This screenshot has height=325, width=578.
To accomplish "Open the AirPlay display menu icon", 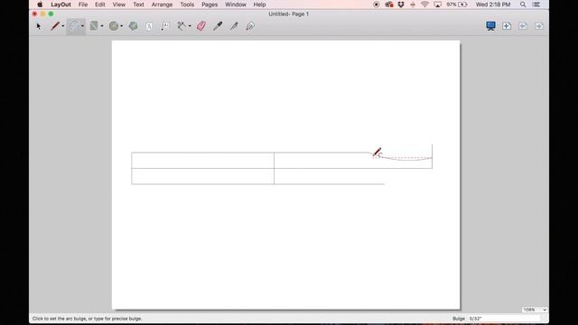I will click(x=437, y=5).
